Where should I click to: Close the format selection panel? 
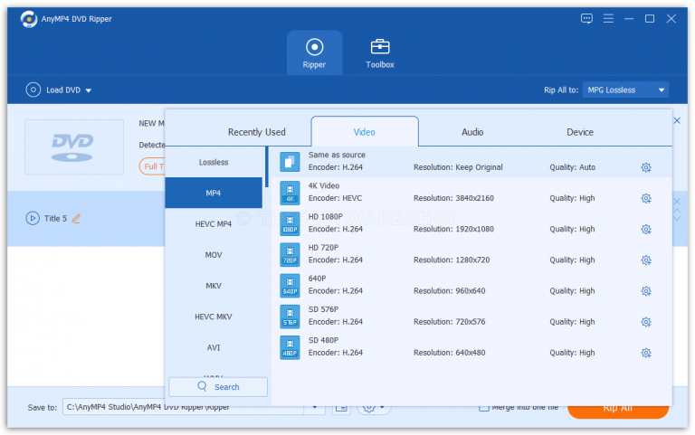pyautogui.click(x=677, y=120)
